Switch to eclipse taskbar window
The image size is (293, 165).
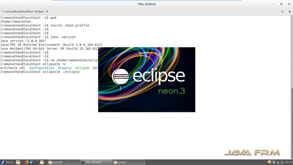tap(129, 162)
